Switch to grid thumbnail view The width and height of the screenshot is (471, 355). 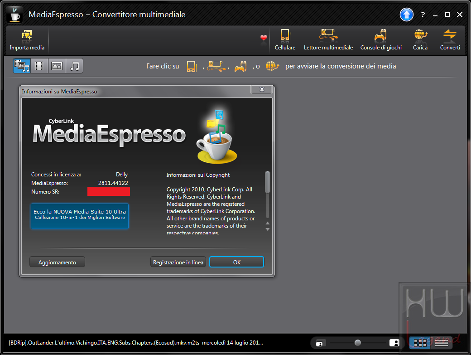pyautogui.click(x=420, y=343)
